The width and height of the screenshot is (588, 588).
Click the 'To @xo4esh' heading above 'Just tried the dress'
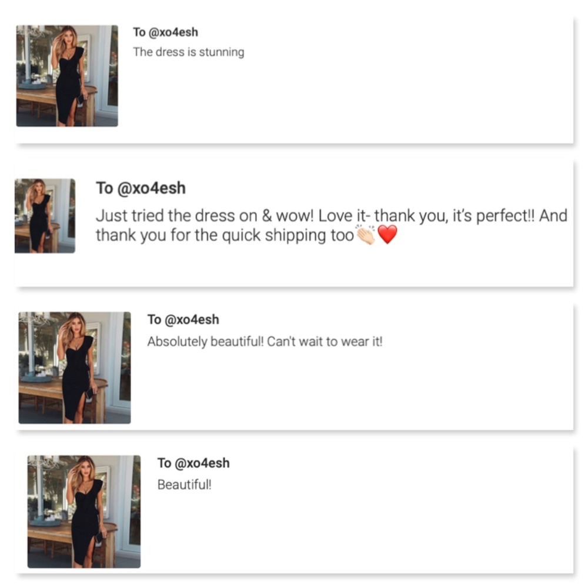(141, 188)
